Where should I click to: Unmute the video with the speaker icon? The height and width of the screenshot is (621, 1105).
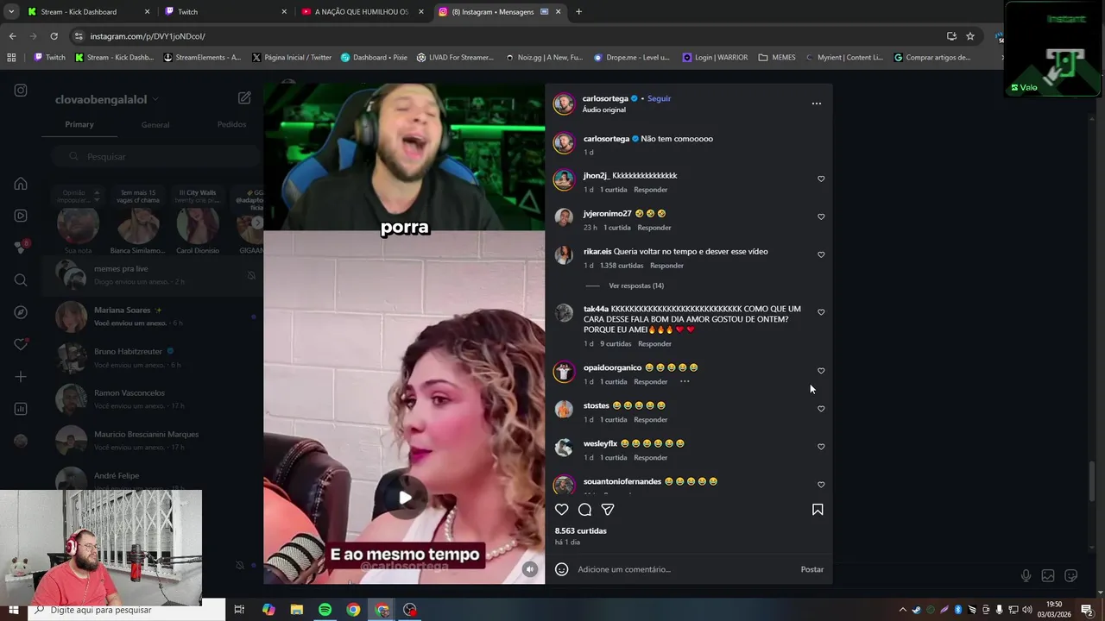[x=530, y=569]
